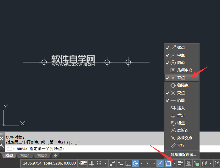Toggle the selection cycling icon

click(x=196, y=163)
